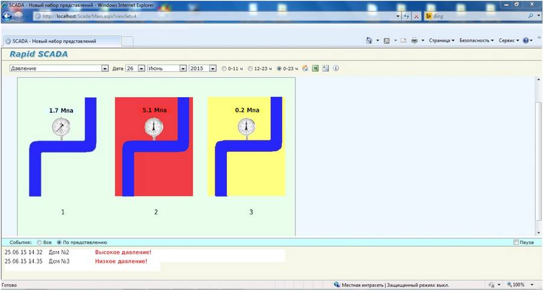Open the Безопасность menu
This screenshot has height=290, width=543.
pyautogui.click(x=477, y=40)
